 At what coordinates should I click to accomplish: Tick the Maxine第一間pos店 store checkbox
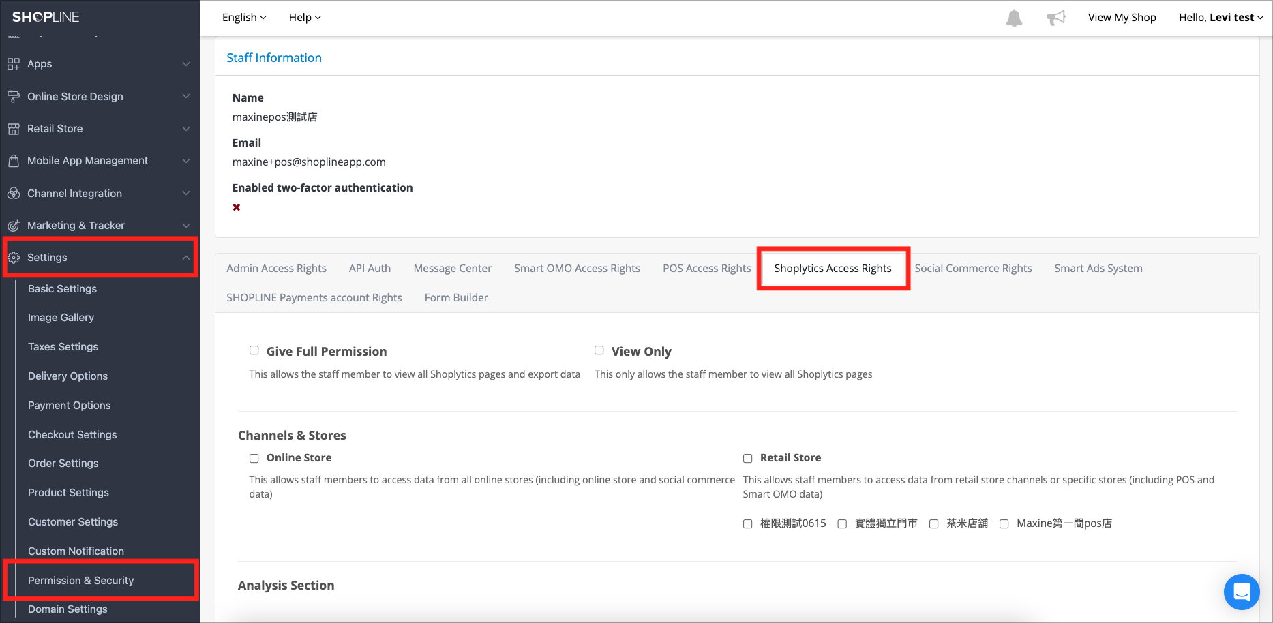(x=1004, y=524)
